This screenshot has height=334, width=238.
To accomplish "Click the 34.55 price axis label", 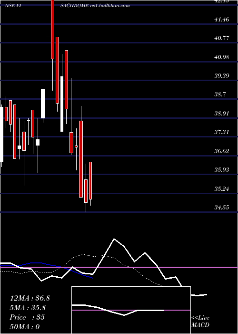I will click(x=222, y=207).
